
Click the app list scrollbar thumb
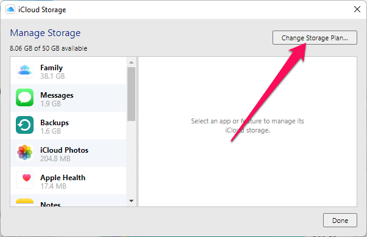(x=131, y=94)
